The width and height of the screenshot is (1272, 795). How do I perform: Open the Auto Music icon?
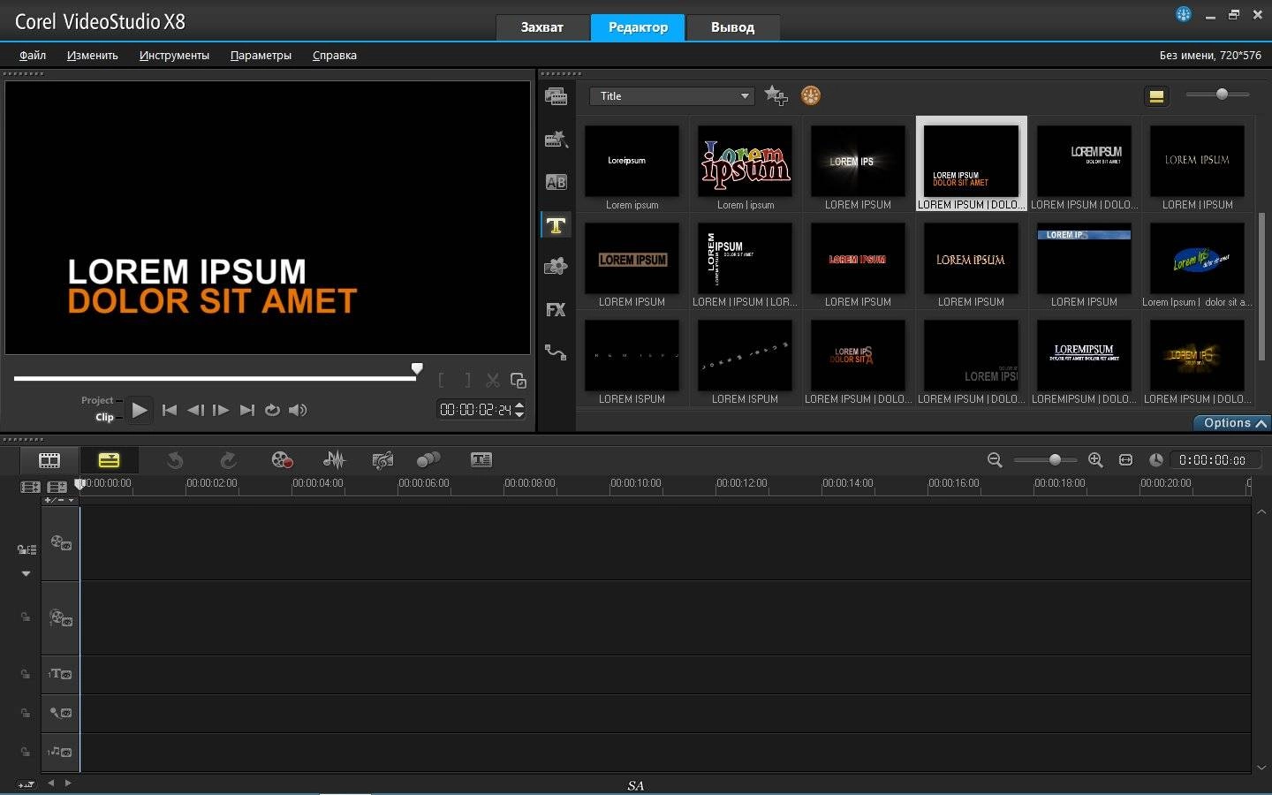(382, 460)
